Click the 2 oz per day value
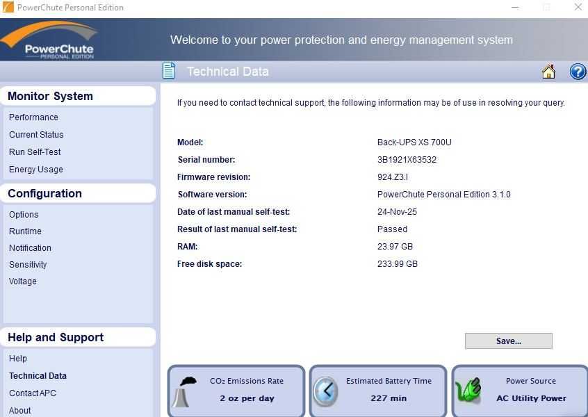 pos(247,398)
